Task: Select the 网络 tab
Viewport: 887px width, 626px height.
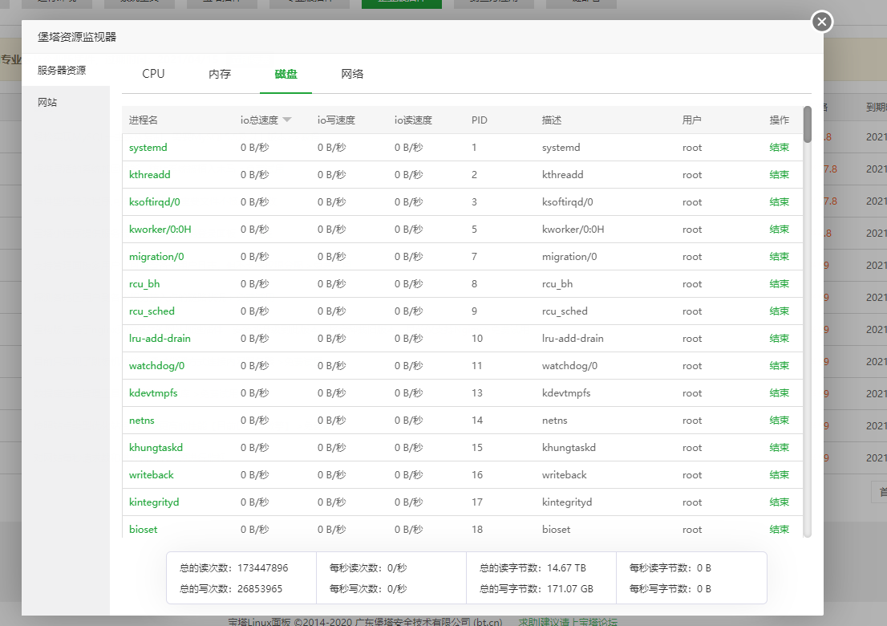Action: coord(352,74)
